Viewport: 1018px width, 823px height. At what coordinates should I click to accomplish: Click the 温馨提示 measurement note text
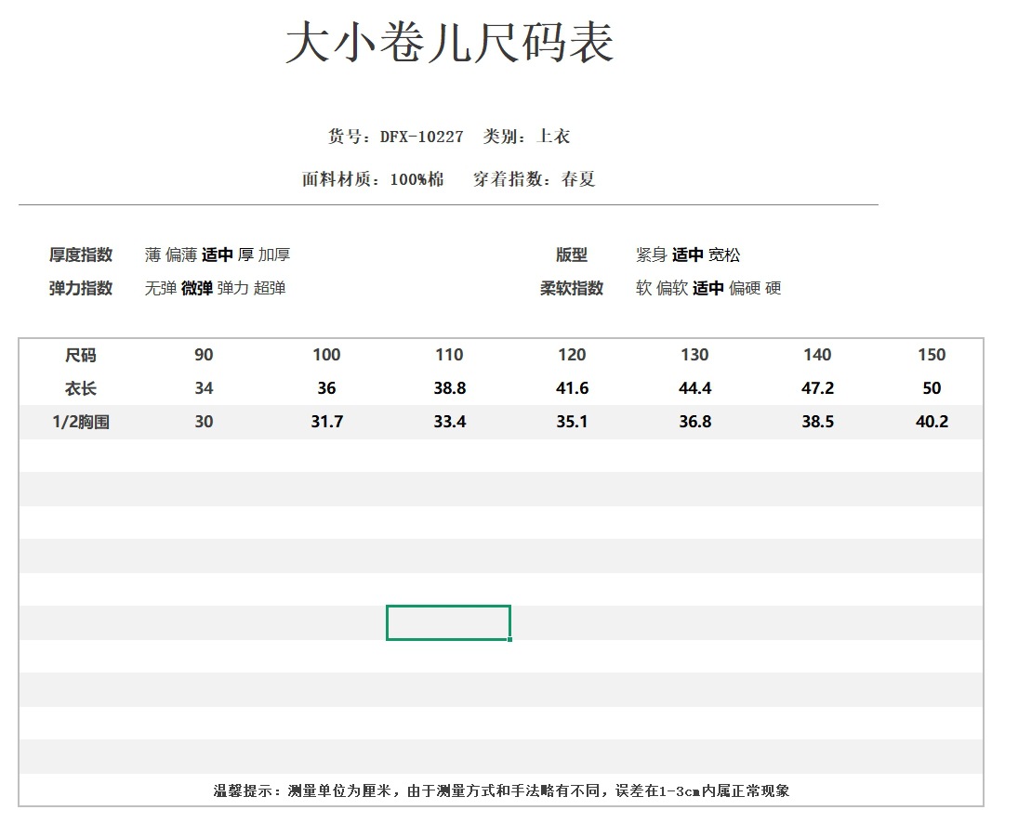501,791
